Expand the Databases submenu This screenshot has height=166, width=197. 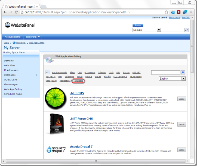[x=37, y=75]
